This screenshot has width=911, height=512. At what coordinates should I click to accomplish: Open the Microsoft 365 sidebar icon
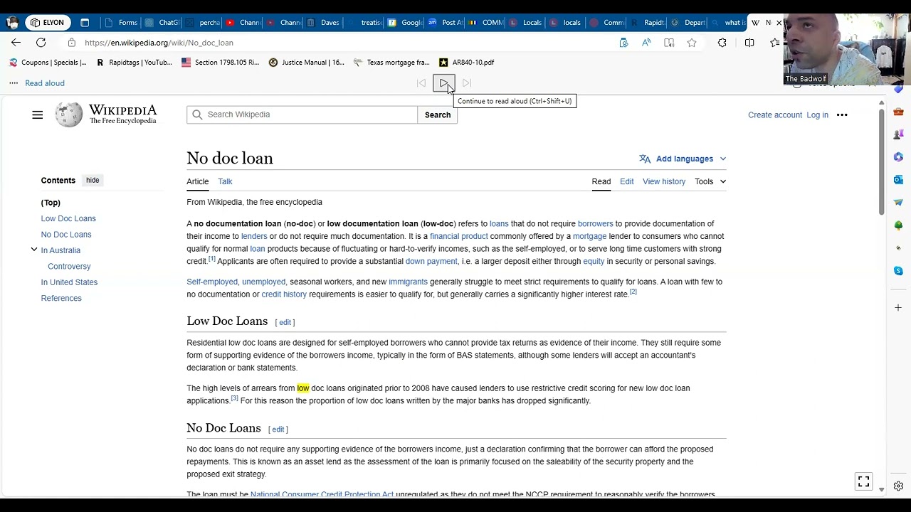[898, 157]
